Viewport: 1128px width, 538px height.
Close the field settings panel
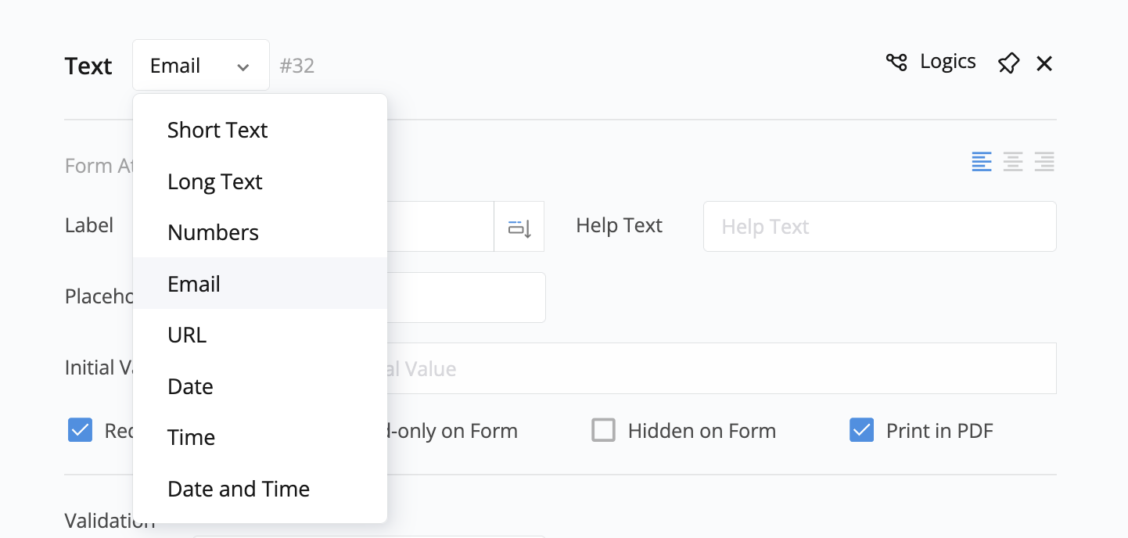tap(1044, 63)
